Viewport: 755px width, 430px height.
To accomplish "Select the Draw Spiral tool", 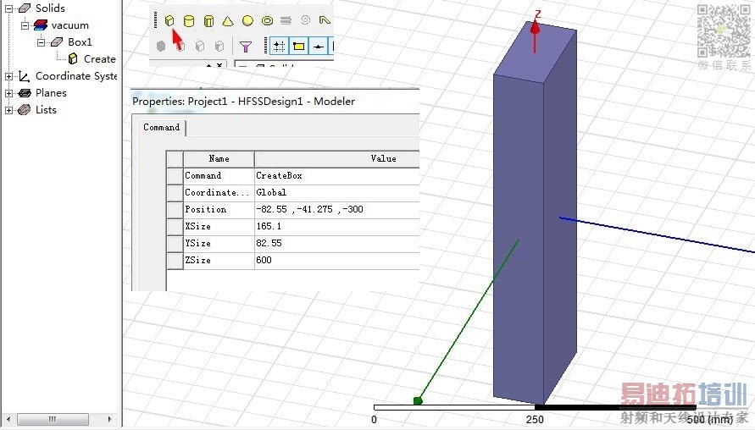I will tap(305, 19).
